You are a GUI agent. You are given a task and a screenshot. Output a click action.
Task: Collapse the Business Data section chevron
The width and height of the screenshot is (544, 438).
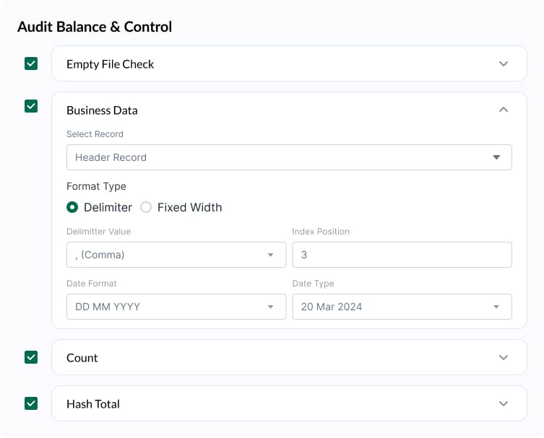(x=504, y=110)
